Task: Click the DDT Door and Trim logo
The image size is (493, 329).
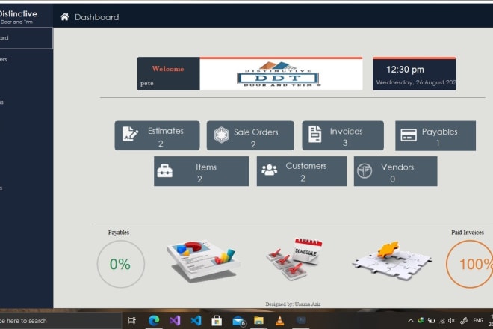Action: tap(279, 74)
